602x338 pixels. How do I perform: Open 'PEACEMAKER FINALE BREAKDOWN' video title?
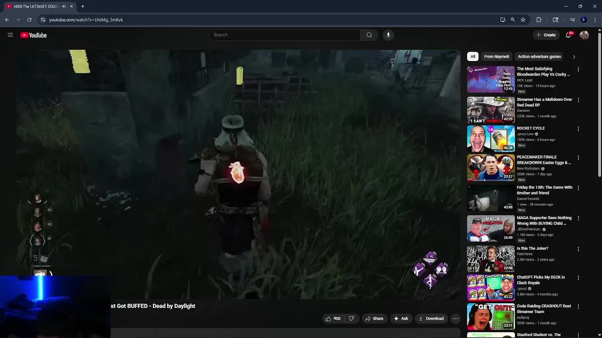[544, 160]
